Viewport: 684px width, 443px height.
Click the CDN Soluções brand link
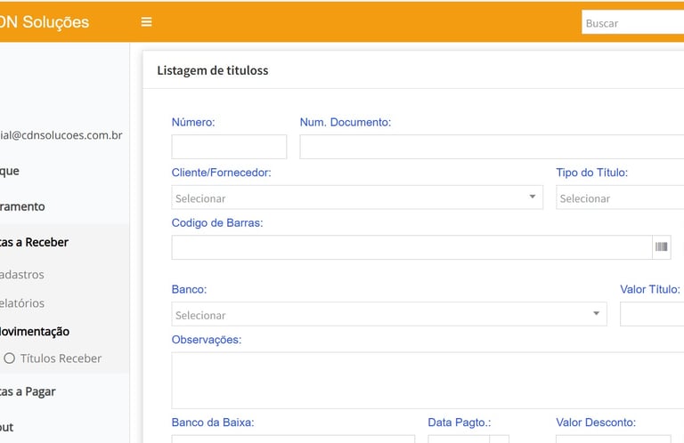pyautogui.click(x=45, y=22)
